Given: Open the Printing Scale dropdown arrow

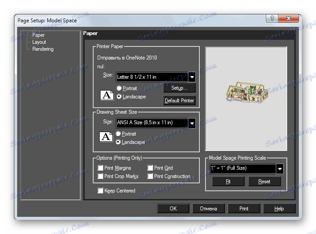Looking at the screenshot, I should (x=280, y=169).
